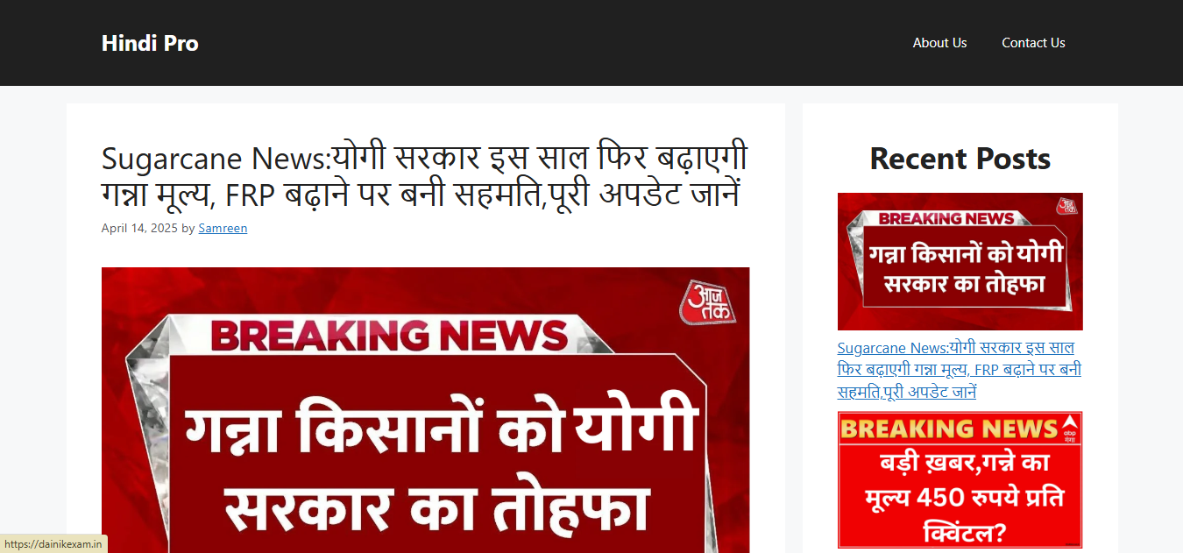Open the 450 रुपये प्रति क्विंटल post thumbnail
Viewport: 1183px width, 553px height.
pyautogui.click(x=960, y=480)
